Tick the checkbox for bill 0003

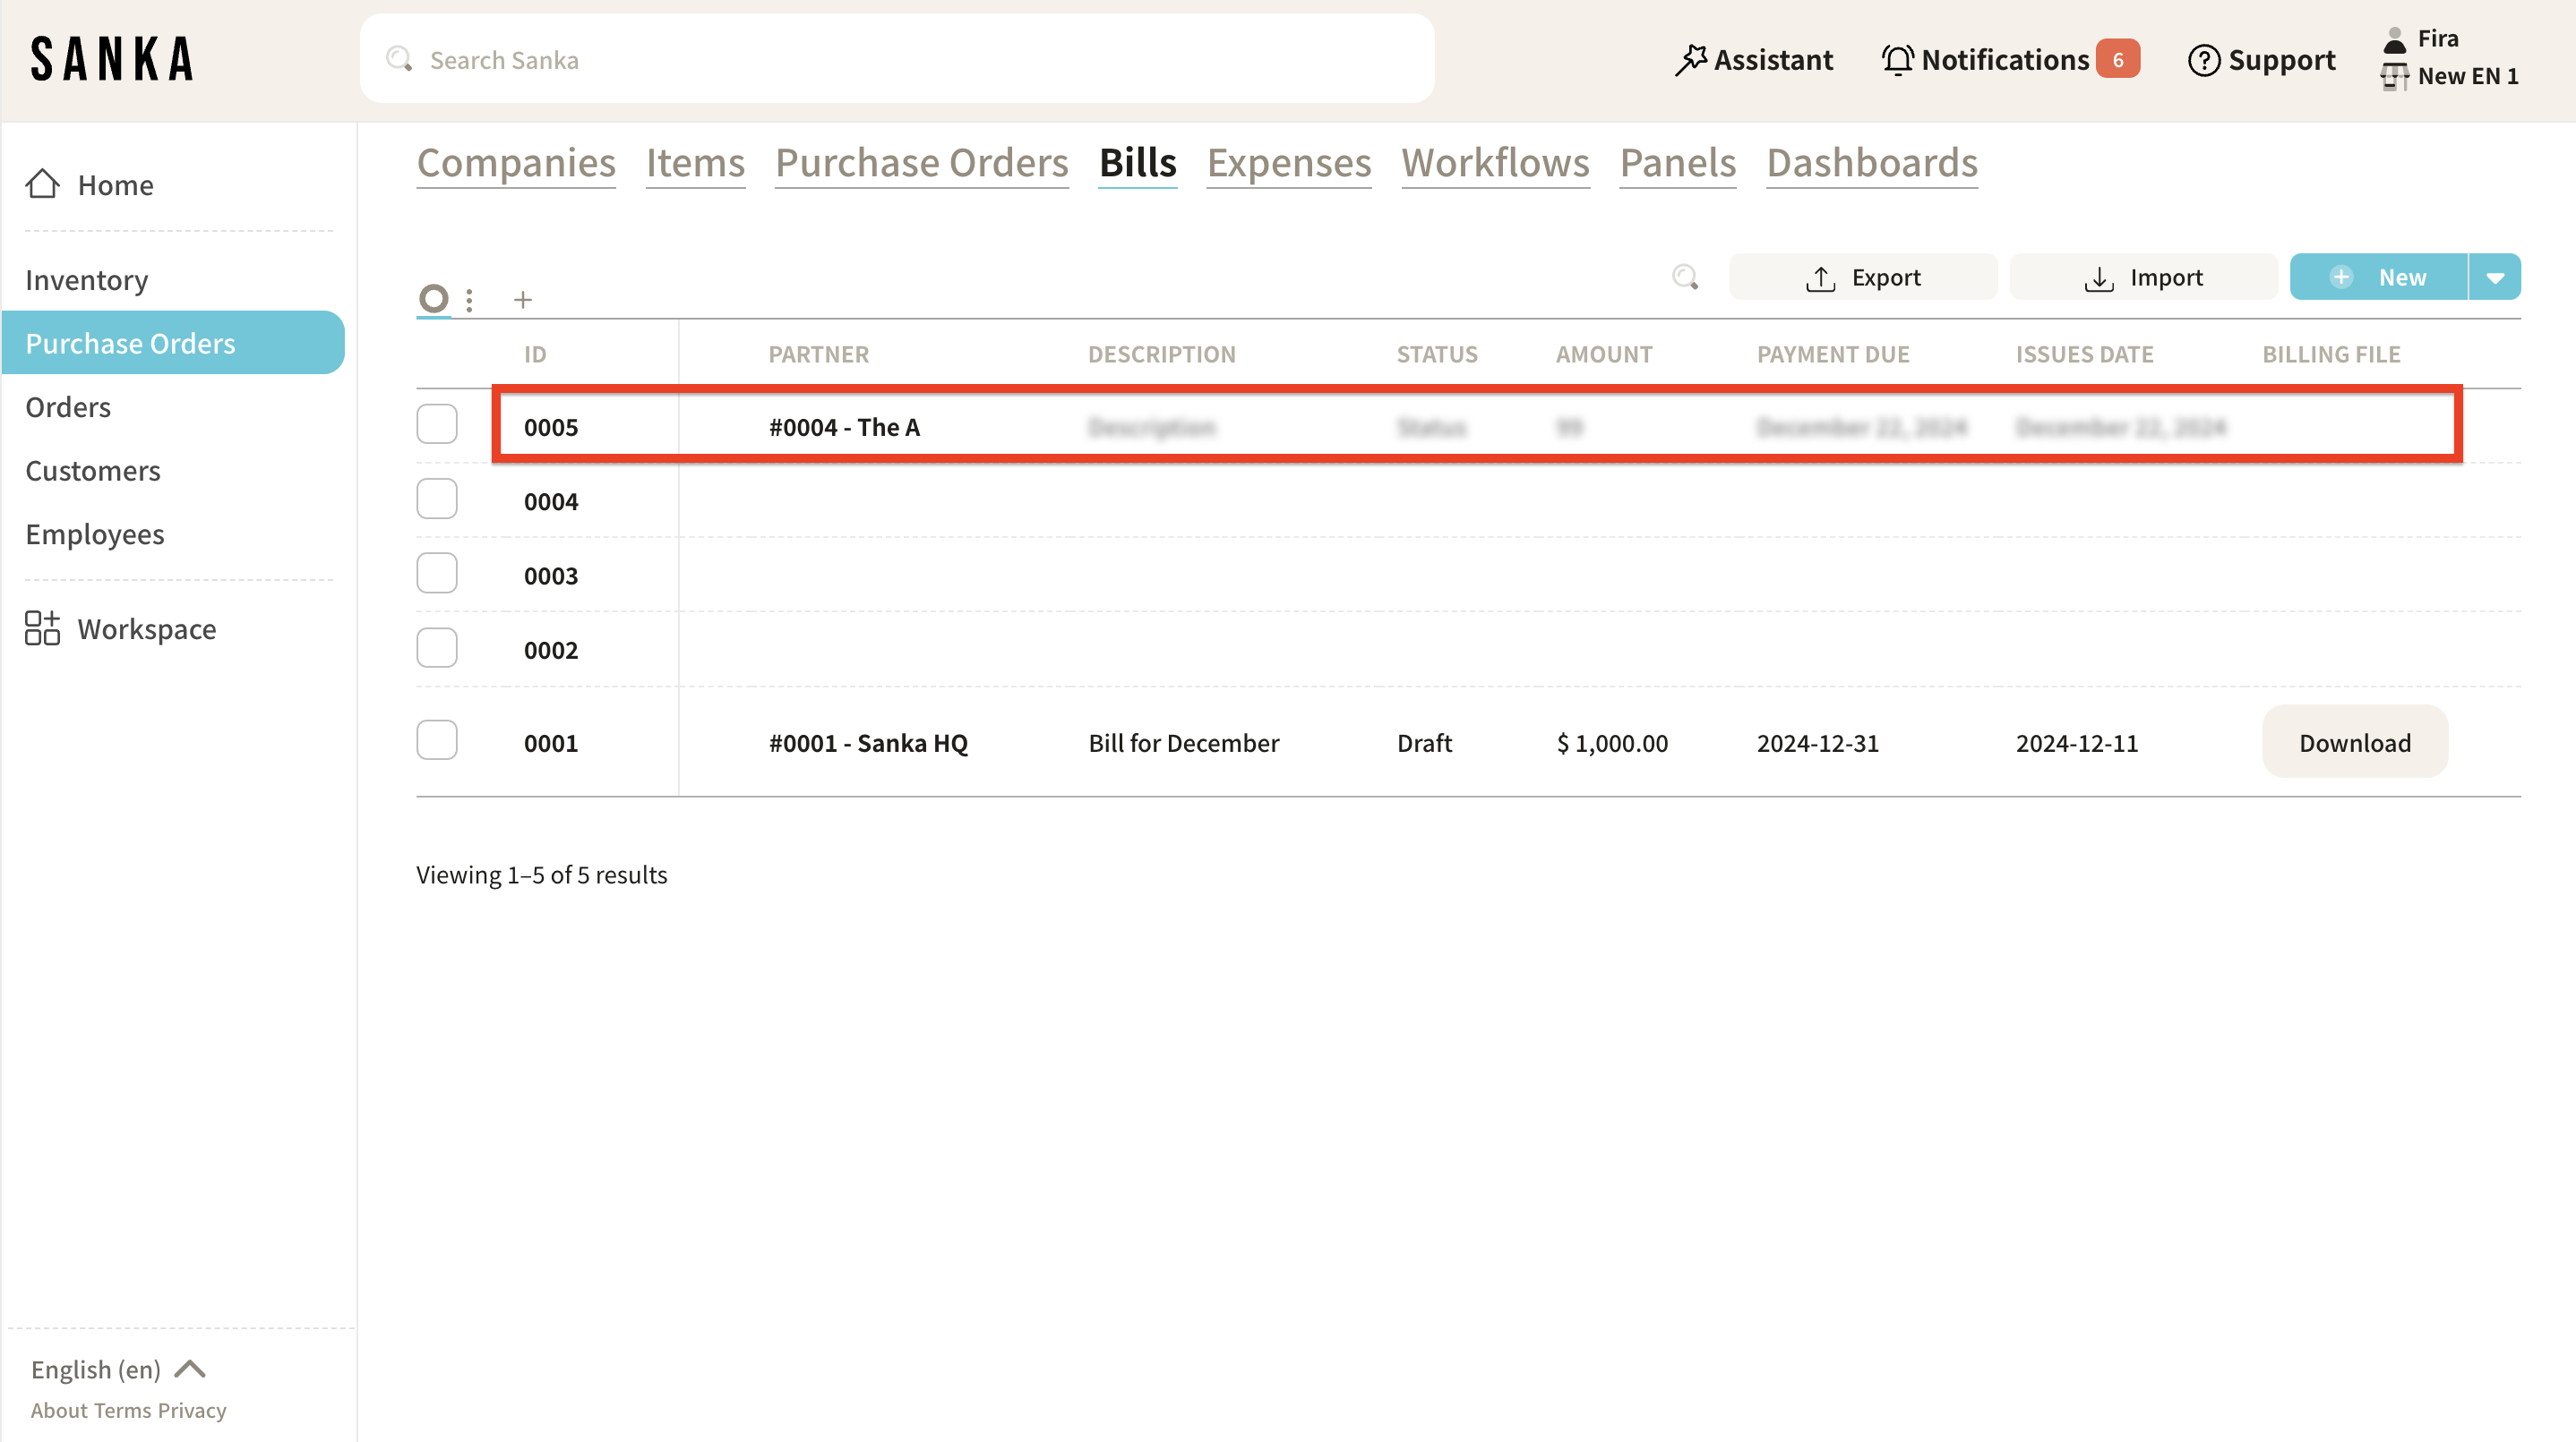tap(437, 574)
